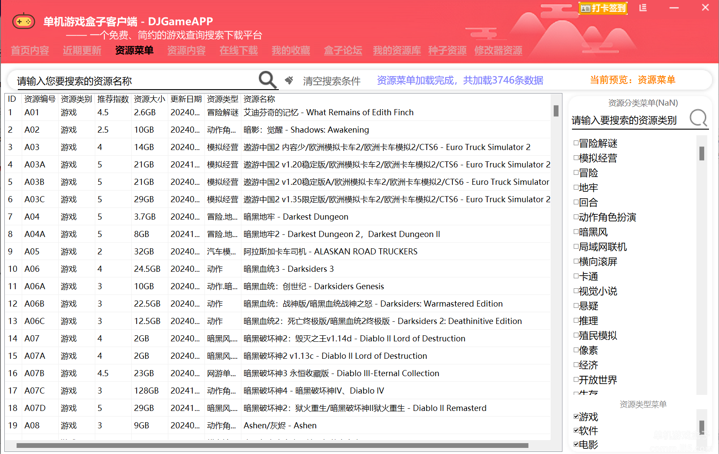The image size is (719, 454).
Task: Click the 更新日期 column header
Action: (186, 99)
